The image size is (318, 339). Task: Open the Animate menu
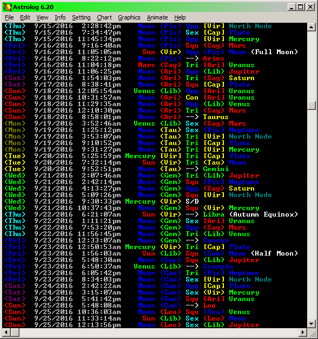[157, 17]
